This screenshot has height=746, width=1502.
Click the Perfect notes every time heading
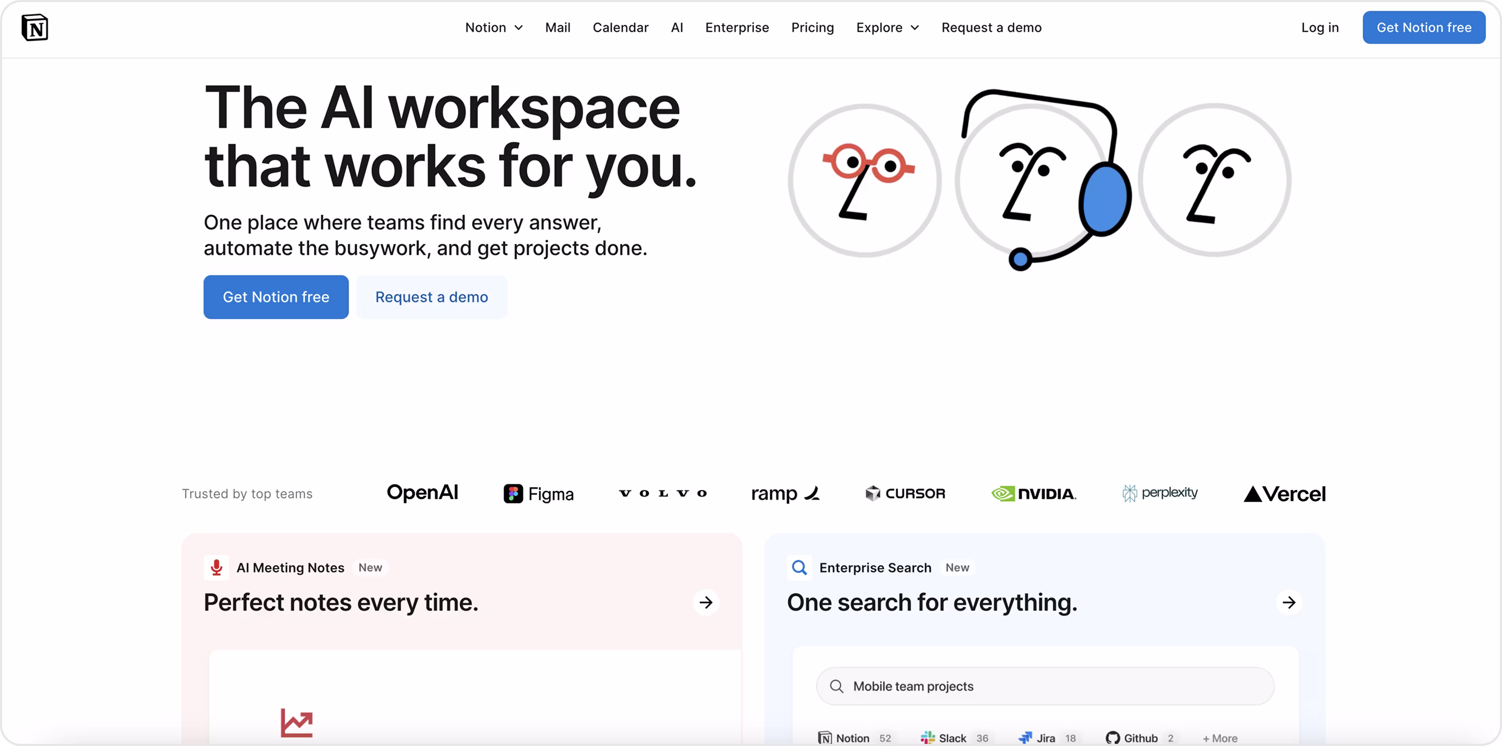click(341, 603)
